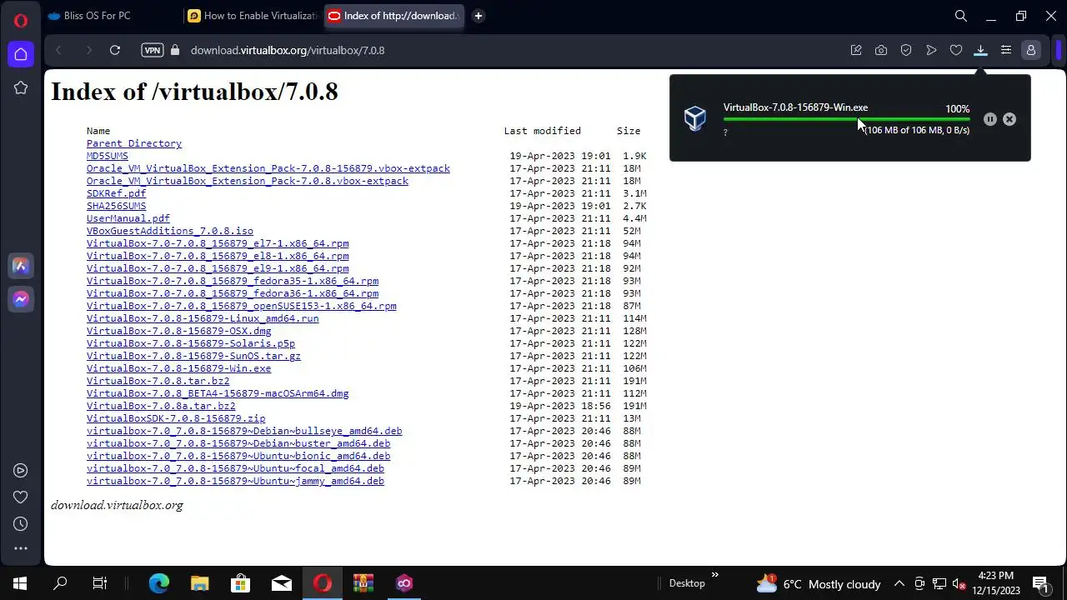Open SDKRef.pdf link

116,193
